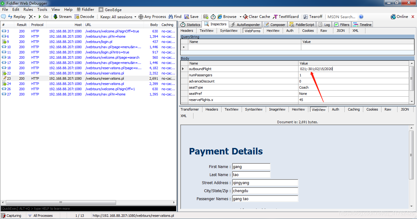
Task: Select the response Transformer tab
Action: click(x=190, y=109)
